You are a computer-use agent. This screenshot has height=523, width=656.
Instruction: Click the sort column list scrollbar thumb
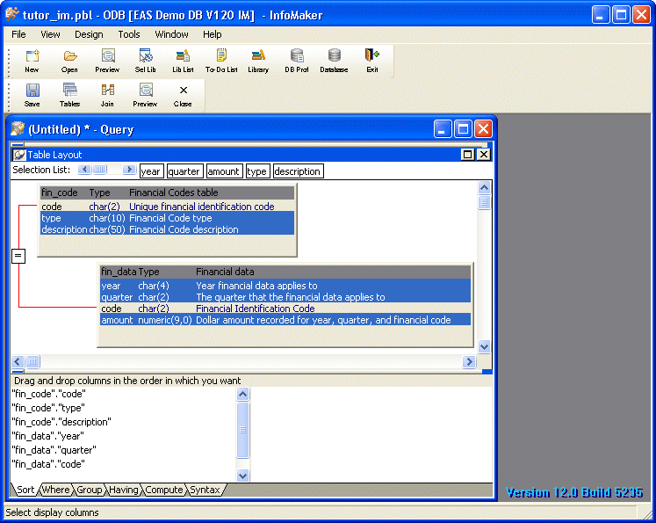[242, 430]
